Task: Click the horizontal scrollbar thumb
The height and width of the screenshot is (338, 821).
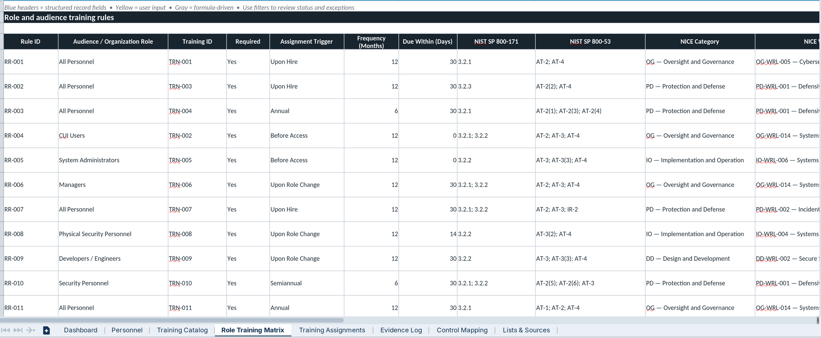Action: (172, 320)
